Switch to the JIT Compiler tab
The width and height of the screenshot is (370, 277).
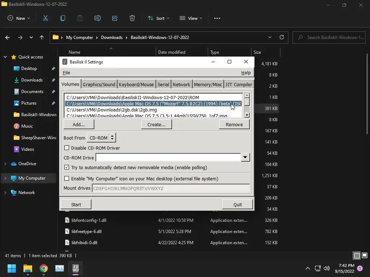tap(238, 84)
